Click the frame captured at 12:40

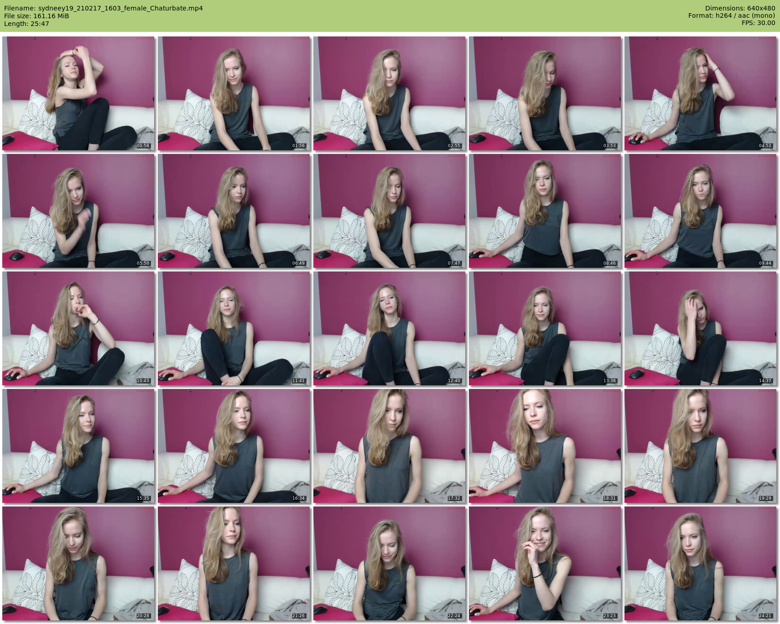click(x=390, y=328)
